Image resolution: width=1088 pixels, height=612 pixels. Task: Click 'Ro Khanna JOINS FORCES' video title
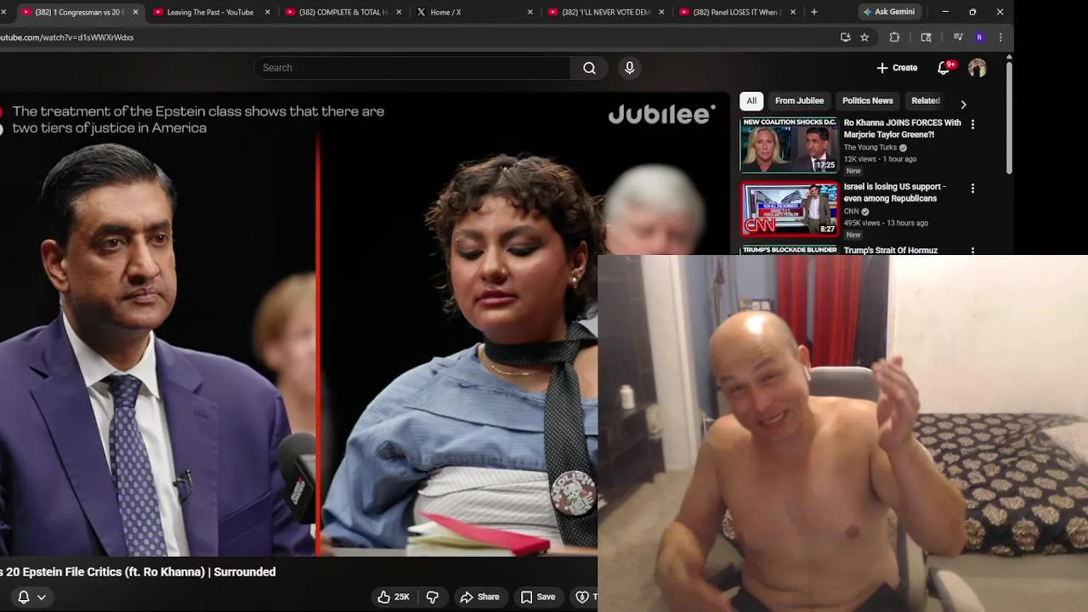click(x=902, y=128)
